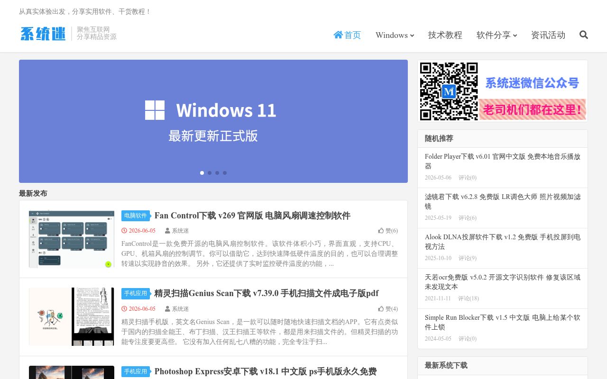Screen dimensions: 607x379
Task: Click the 2026-06-05 date on the Genius Scan post
Action: coord(142,309)
